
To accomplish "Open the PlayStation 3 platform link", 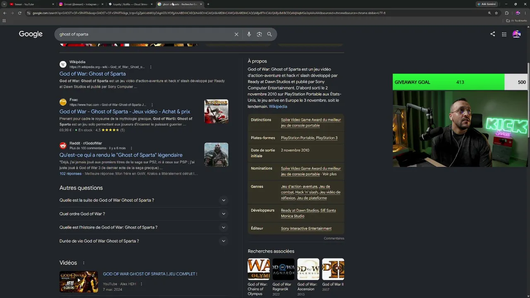I will [327, 138].
